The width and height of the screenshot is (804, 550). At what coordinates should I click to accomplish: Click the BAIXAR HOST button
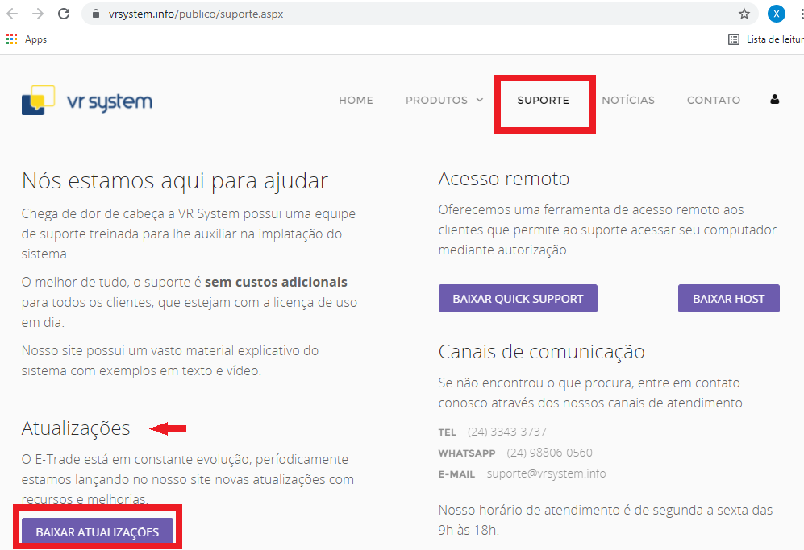(x=729, y=299)
